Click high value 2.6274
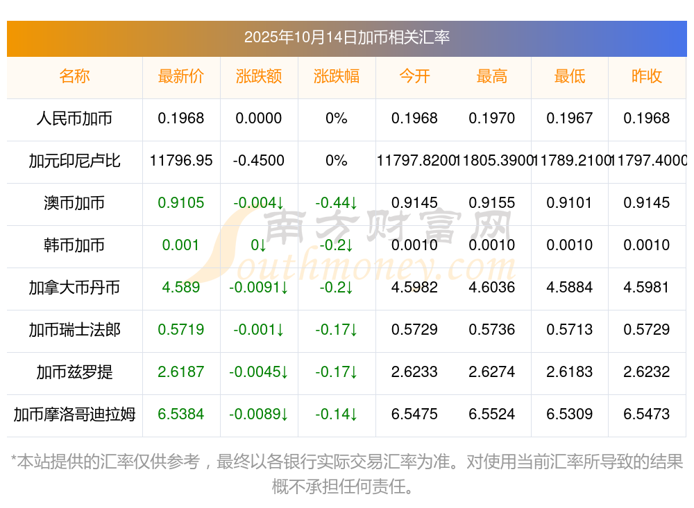The width and height of the screenshot is (694, 508). pyautogui.click(x=492, y=372)
